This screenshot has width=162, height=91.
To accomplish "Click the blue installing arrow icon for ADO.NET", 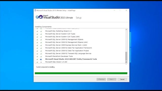I will [x=41, y=59].
